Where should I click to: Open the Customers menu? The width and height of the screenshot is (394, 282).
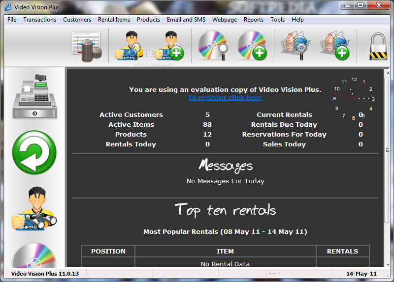pyautogui.click(x=77, y=20)
